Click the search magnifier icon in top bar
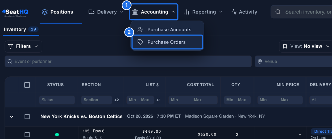The width and height of the screenshot is (332, 139). point(278,12)
